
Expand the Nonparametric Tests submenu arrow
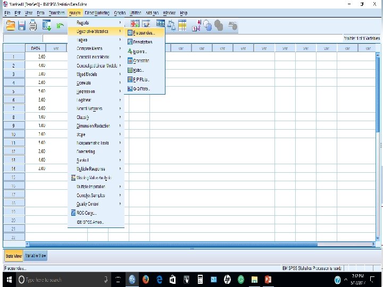pyautogui.click(x=120, y=143)
